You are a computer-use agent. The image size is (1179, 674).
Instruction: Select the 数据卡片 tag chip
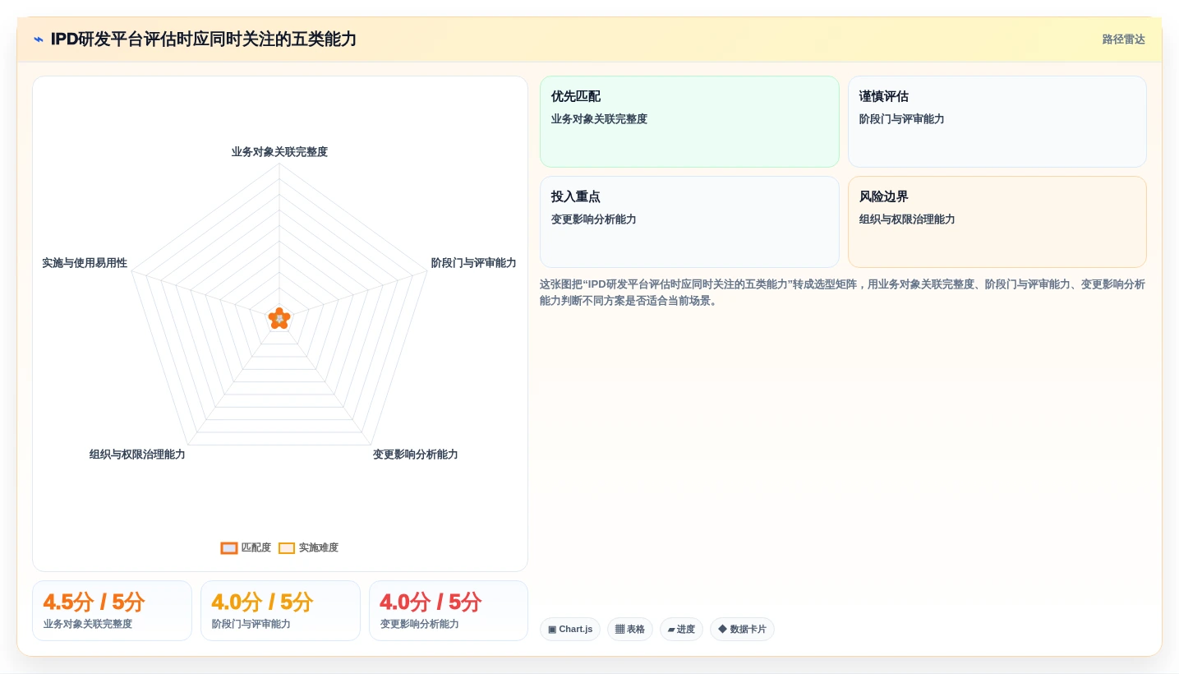742,630
